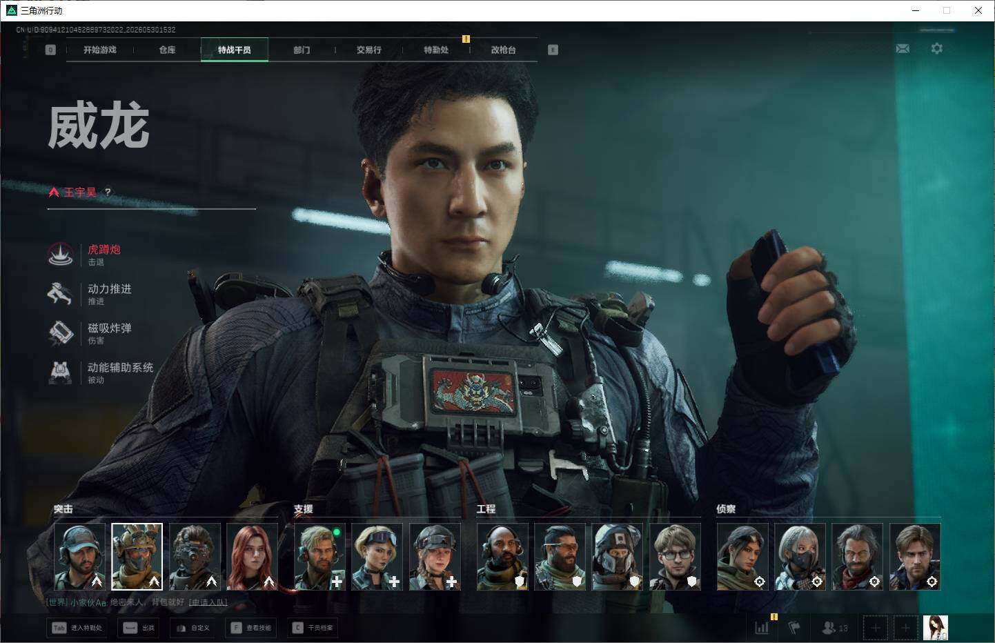Viewport: 995px width, 643px height.
Task: Click the E next-tab key icon
Action: 553,50
